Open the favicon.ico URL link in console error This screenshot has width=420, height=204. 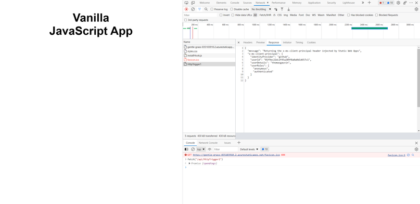[x=236, y=155]
